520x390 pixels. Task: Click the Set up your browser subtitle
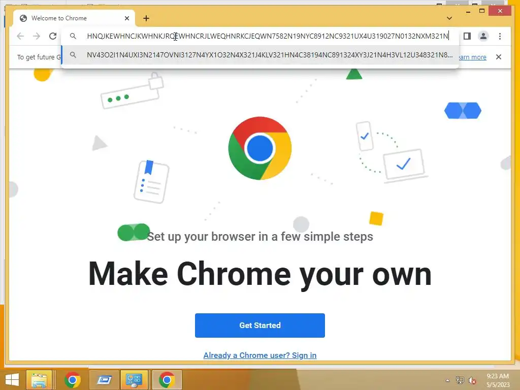(x=260, y=237)
